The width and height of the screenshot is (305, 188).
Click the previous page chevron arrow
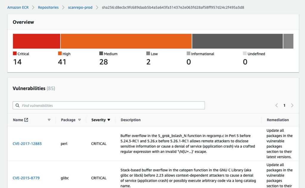pyautogui.click(x=276, y=105)
